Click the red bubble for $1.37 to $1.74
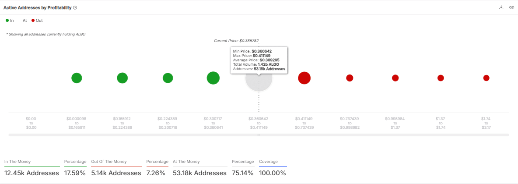The width and height of the screenshot is (518, 184). coord(441,78)
